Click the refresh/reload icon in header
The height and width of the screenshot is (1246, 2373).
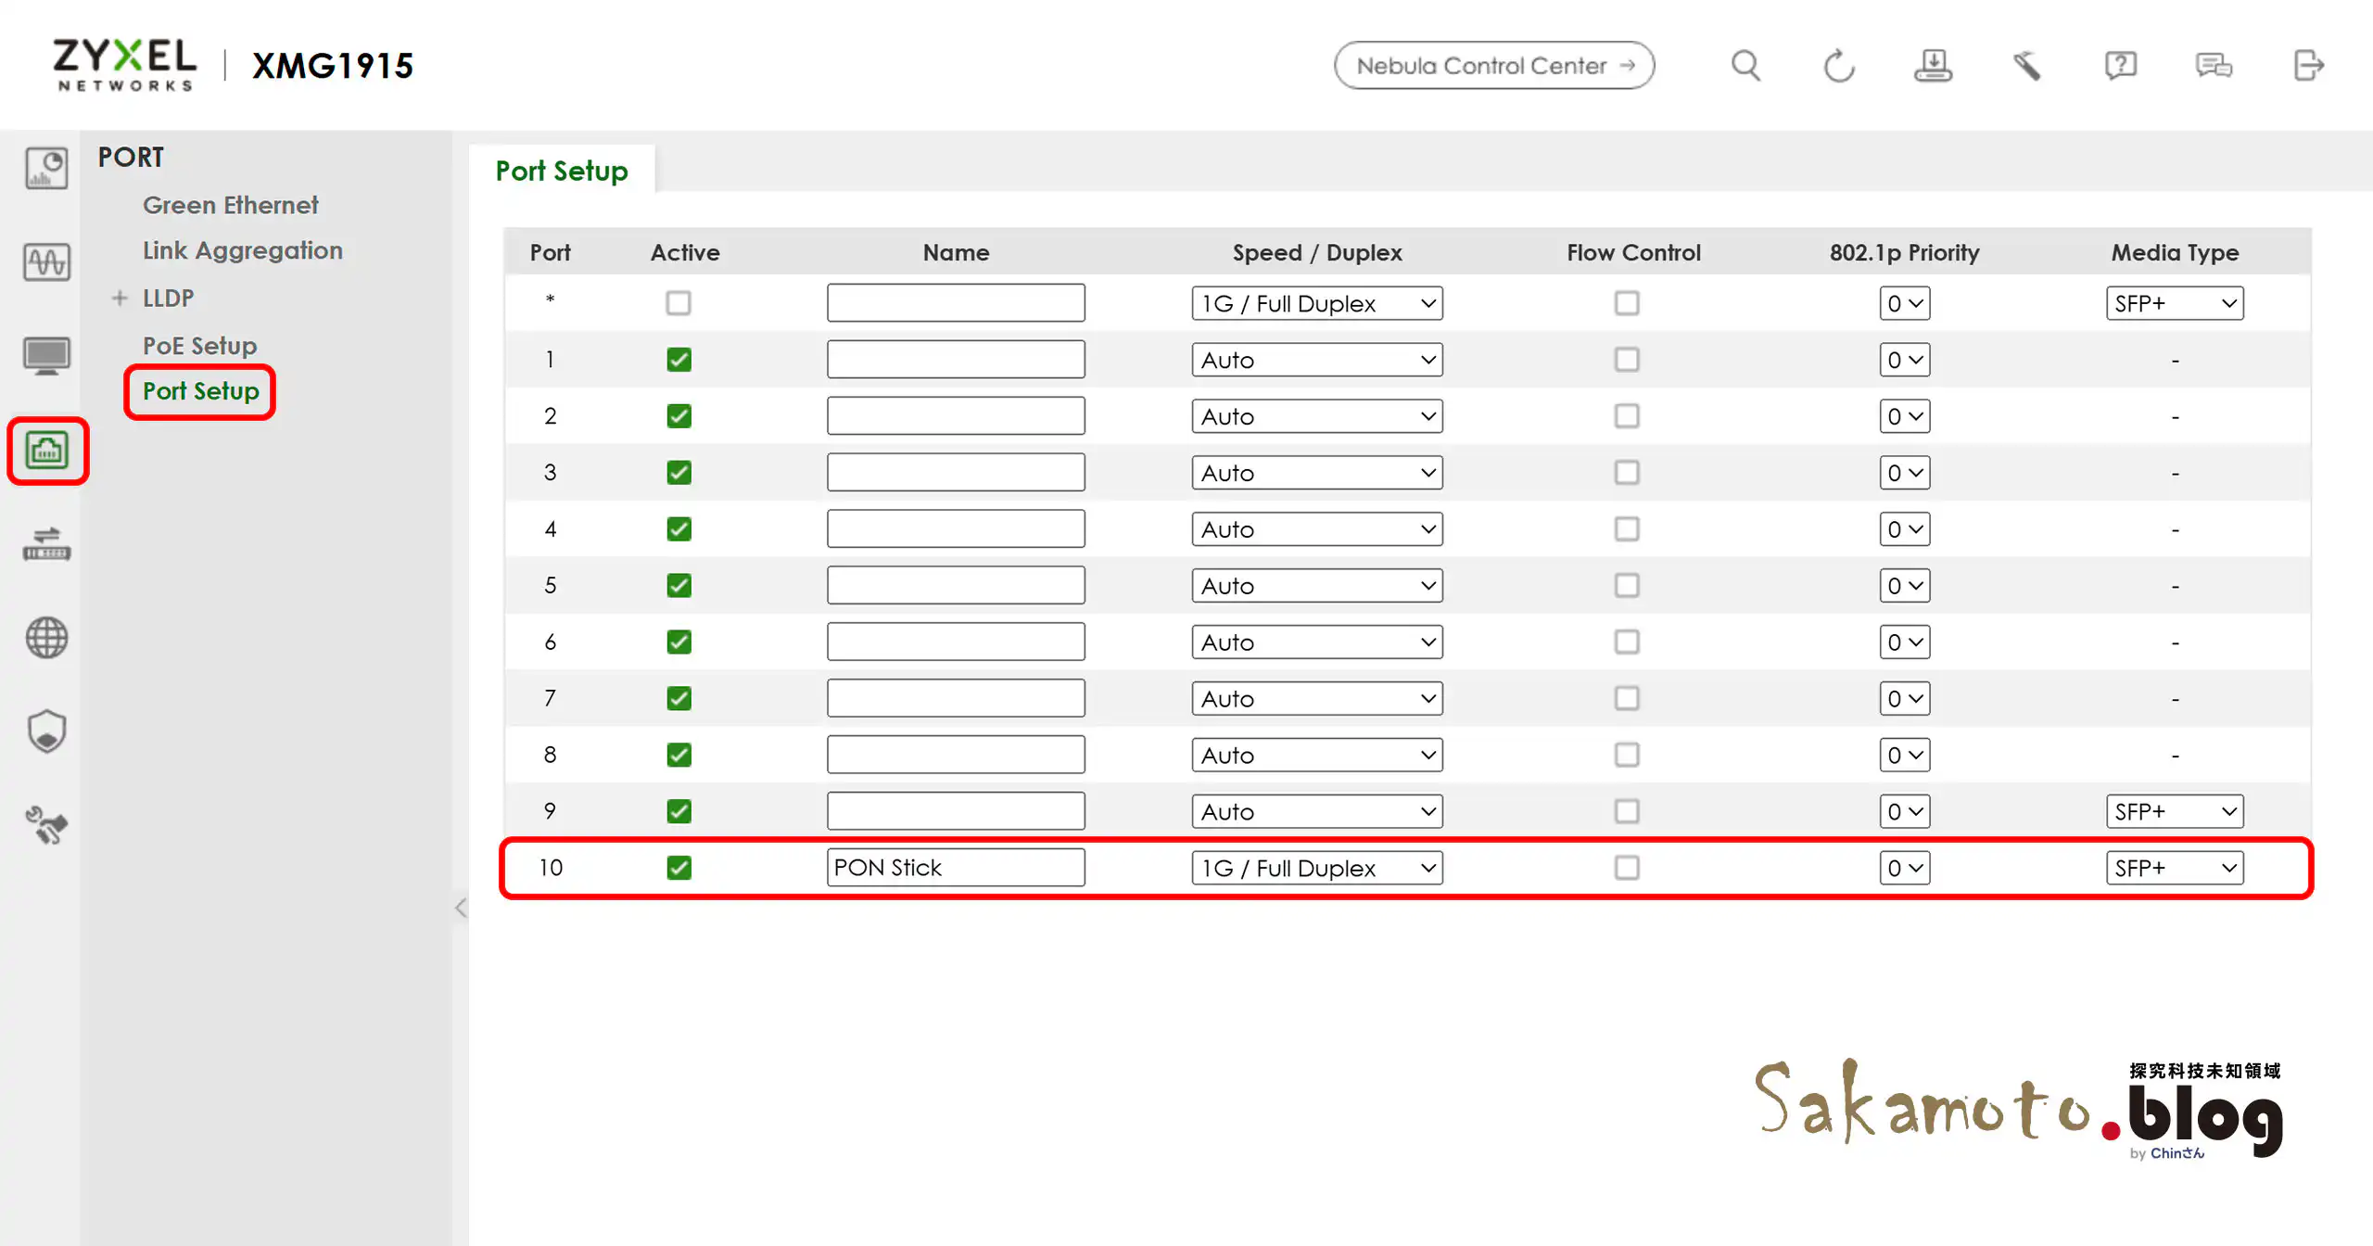point(1839,66)
